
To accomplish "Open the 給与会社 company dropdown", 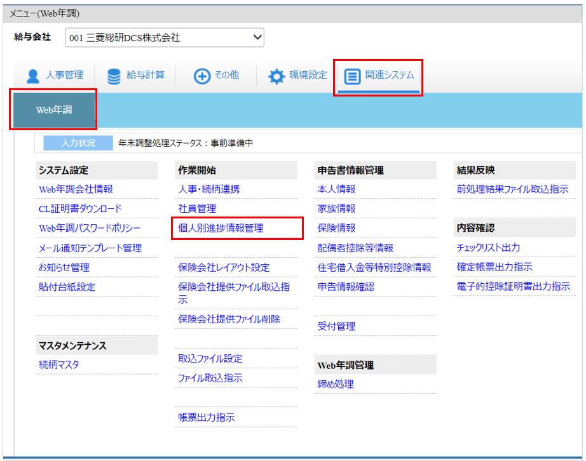I will coord(165,37).
